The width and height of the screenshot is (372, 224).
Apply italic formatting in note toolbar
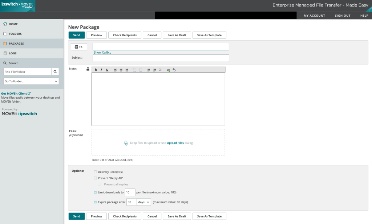pos(101,70)
